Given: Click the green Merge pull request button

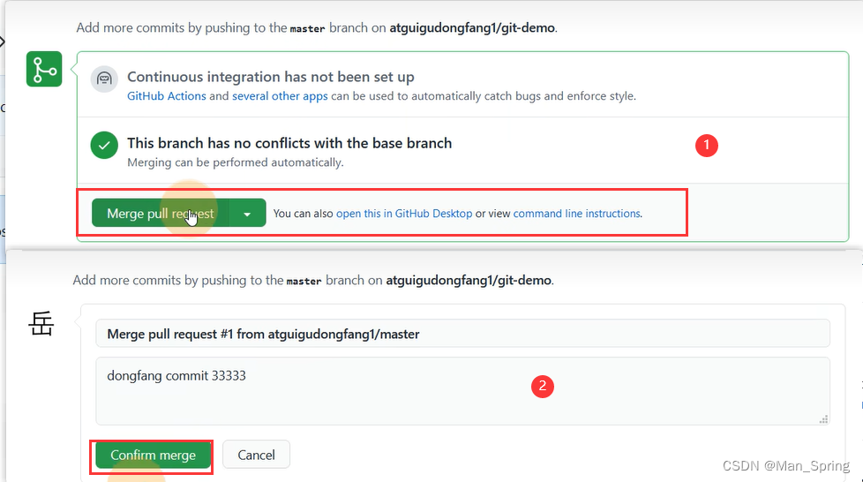Looking at the screenshot, I should 161,213.
